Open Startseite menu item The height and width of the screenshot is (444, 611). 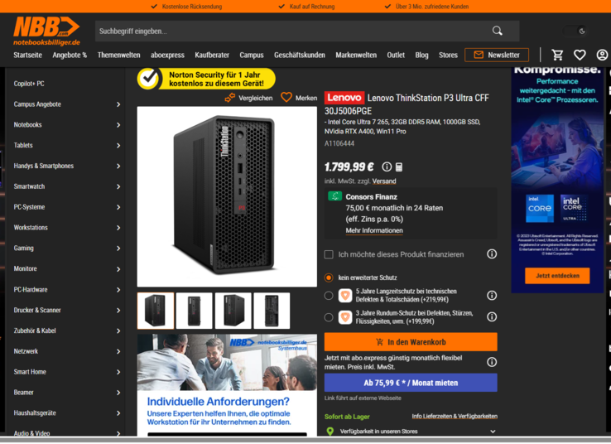[x=27, y=55]
